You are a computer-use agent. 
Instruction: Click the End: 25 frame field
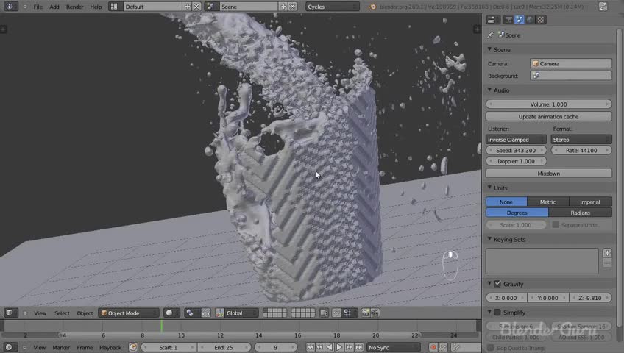pos(224,347)
